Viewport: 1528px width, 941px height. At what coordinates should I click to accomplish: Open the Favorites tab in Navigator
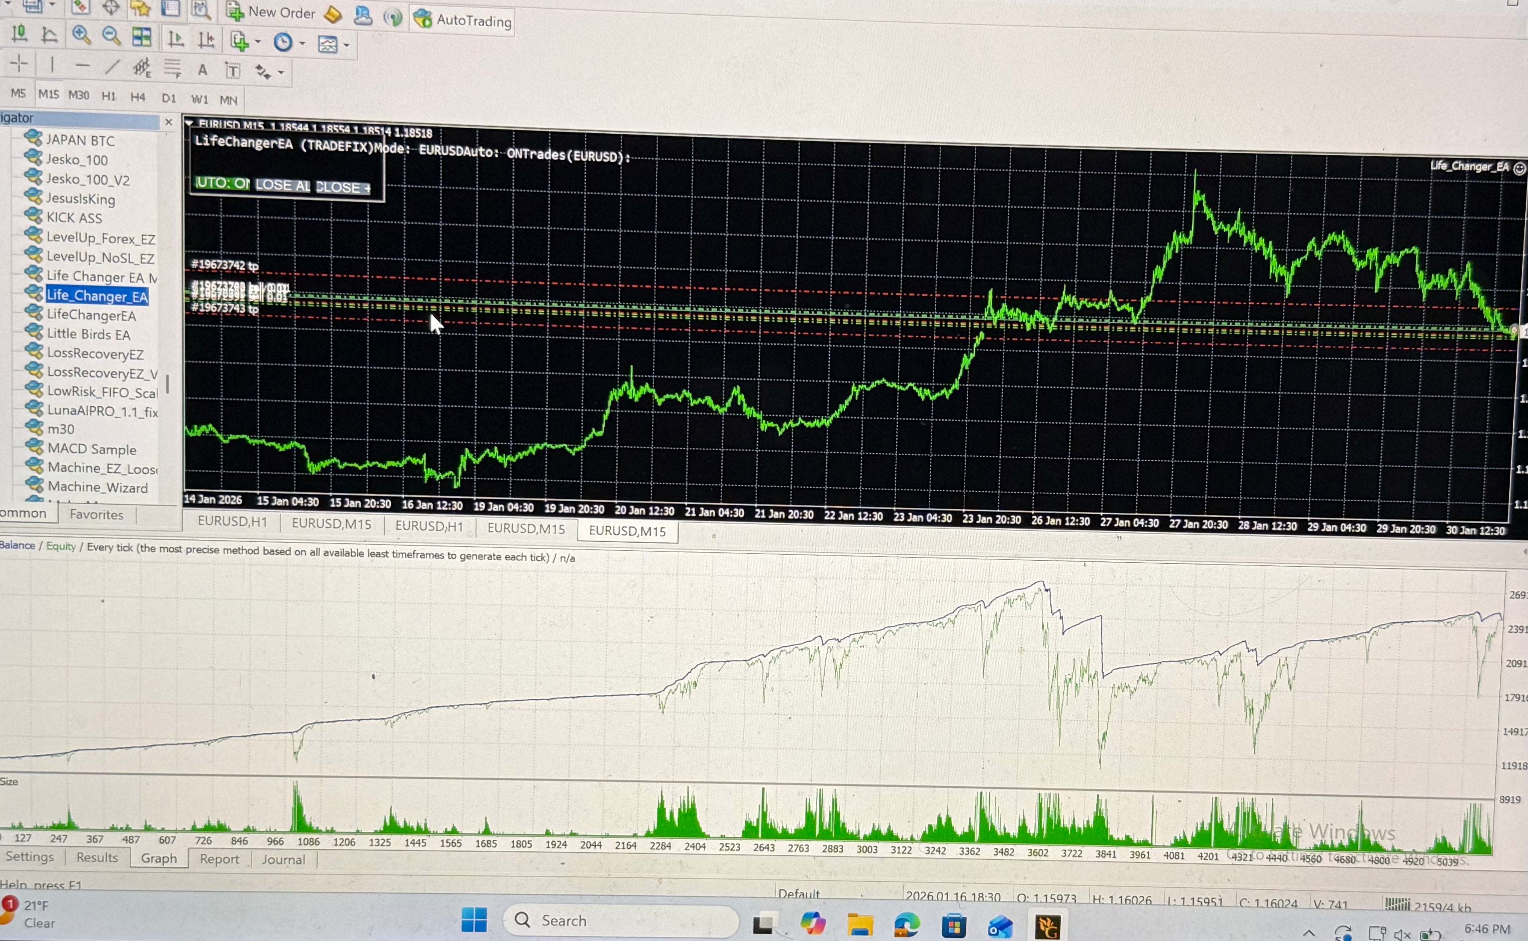96,514
